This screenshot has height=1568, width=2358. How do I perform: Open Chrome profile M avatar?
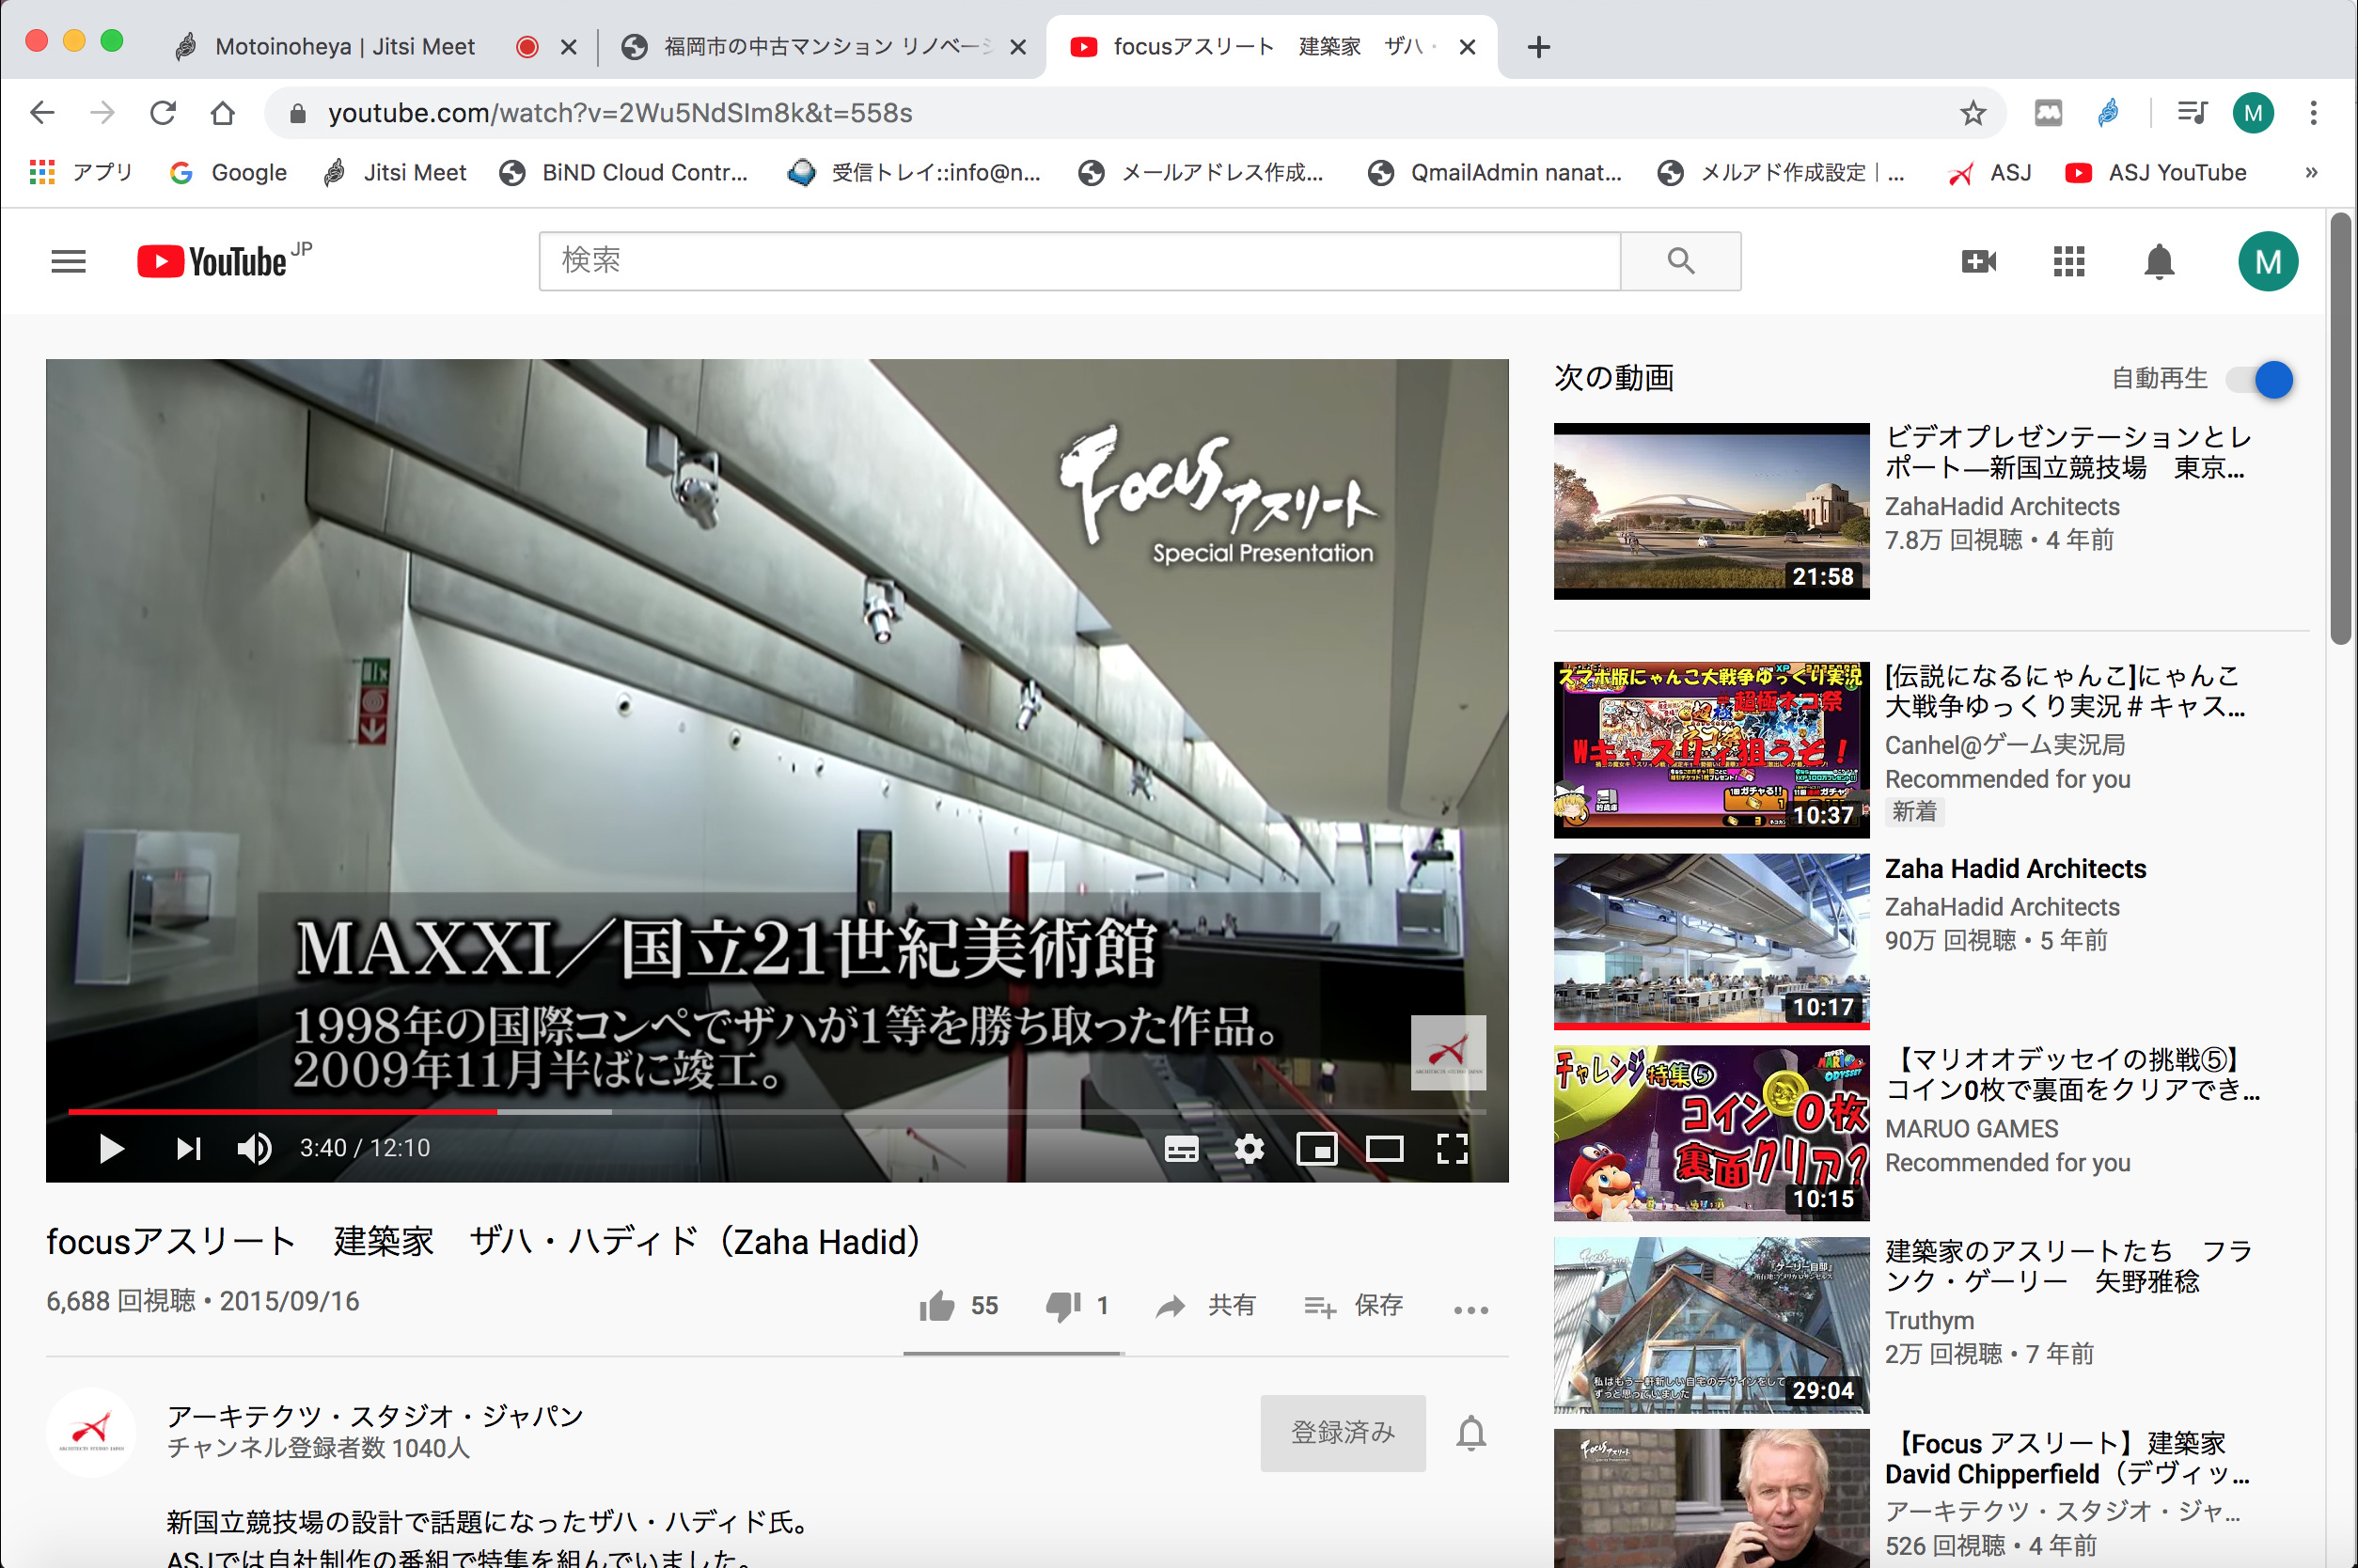pos(2253,112)
